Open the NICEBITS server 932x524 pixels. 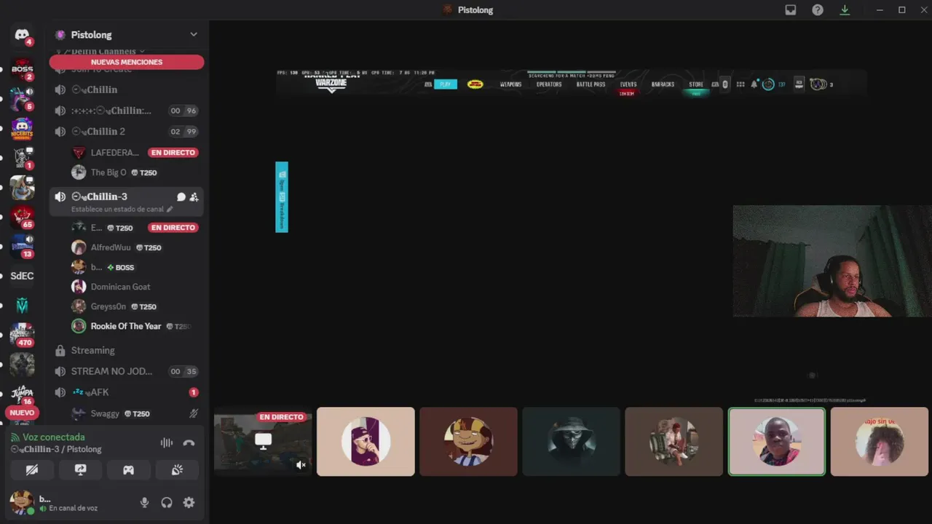(22, 128)
